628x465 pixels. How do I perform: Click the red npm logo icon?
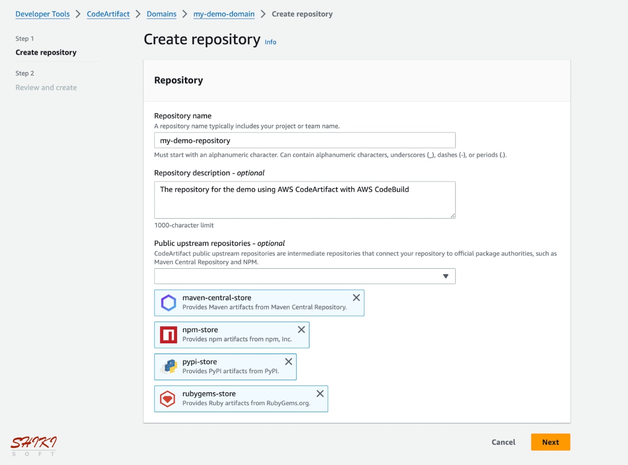point(168,335)
